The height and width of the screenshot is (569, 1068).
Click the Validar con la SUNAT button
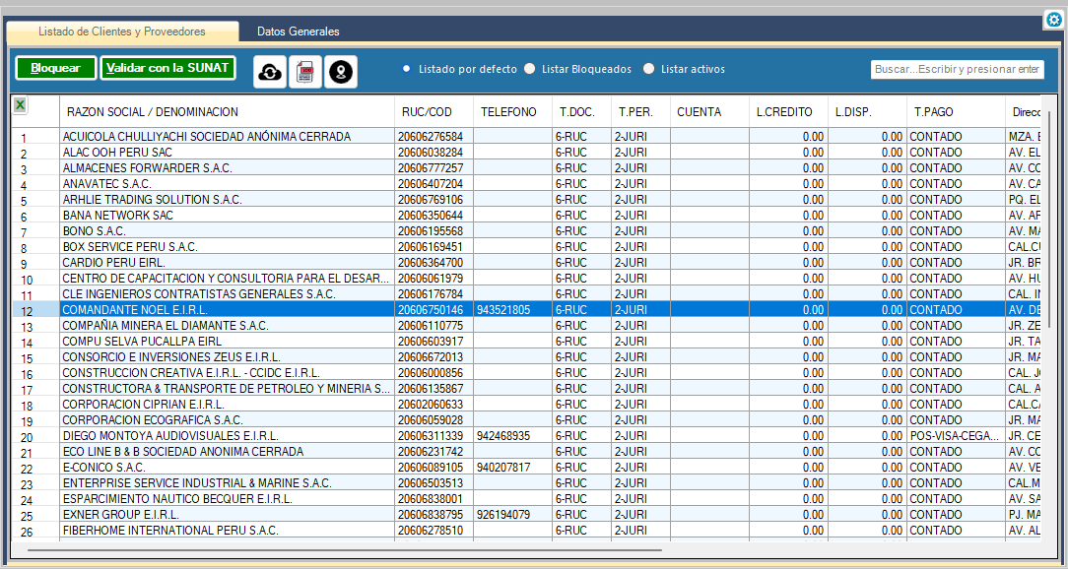click(x=168, y=68)
